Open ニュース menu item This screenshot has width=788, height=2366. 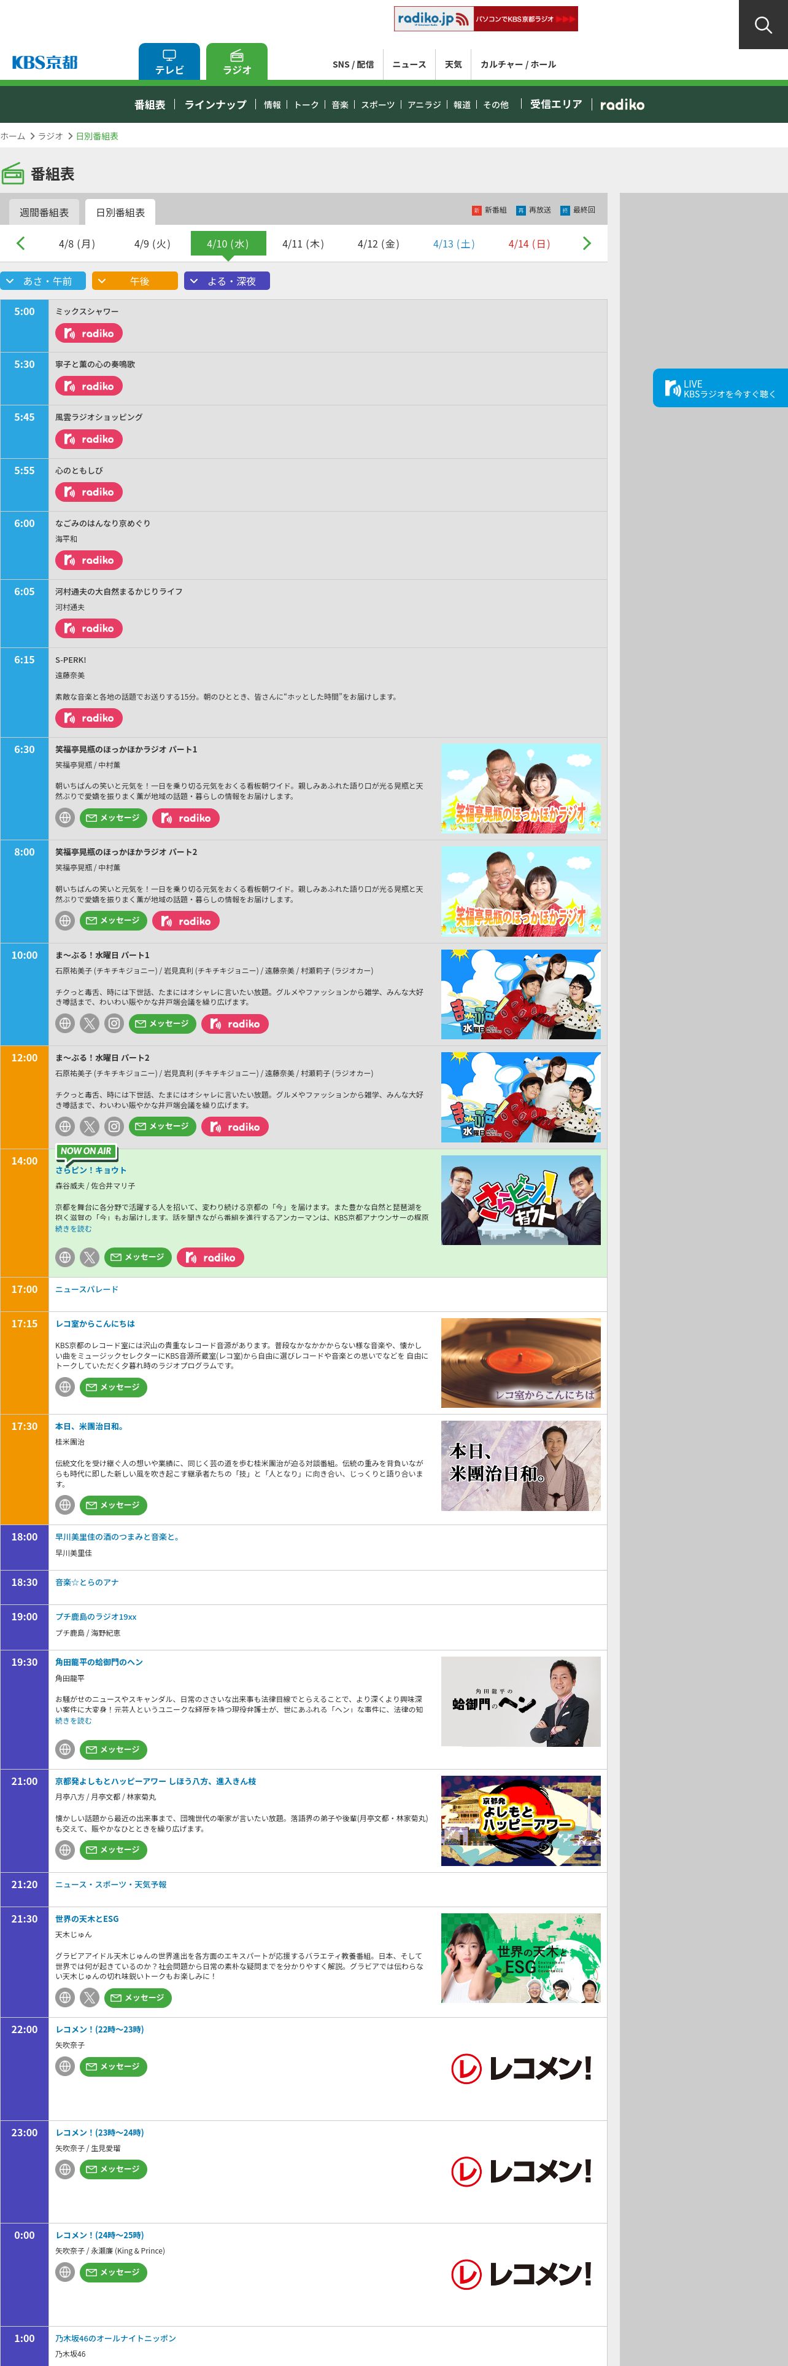pos(409,64)
